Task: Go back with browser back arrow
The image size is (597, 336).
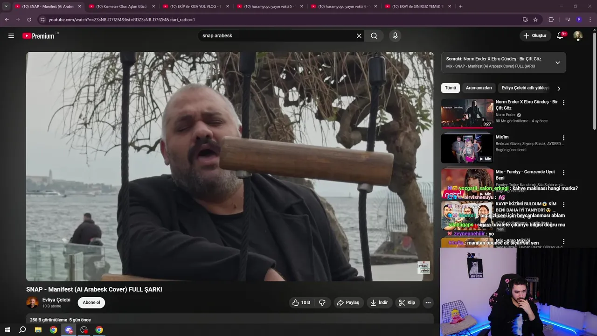Action: pyautogui.click(x=7, y=20)
